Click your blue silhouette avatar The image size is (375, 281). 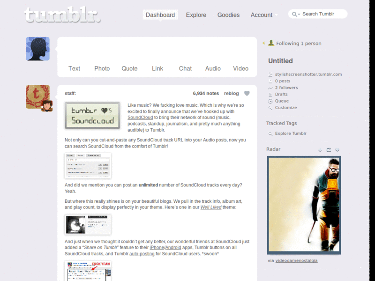38,49
